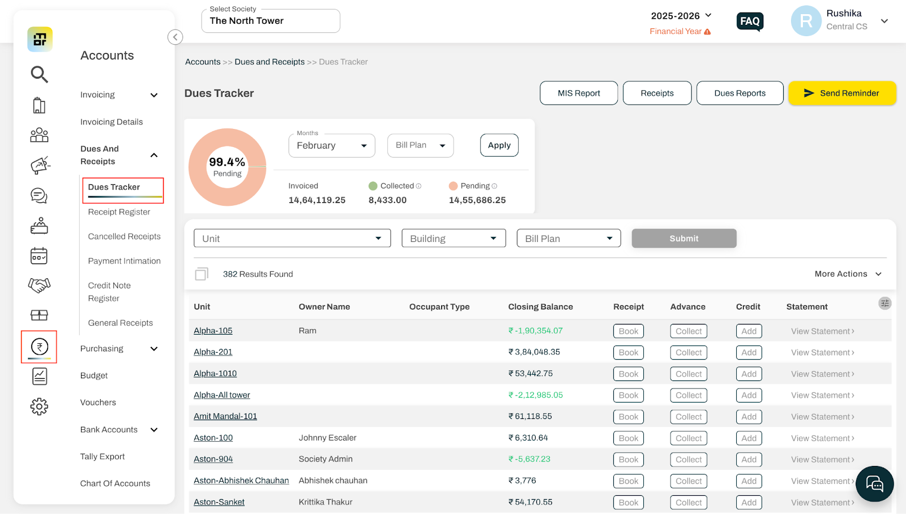The width and height of the screenshot is (906, 514).
Task: Open Vouchers menu item
Action: point(98,403)
